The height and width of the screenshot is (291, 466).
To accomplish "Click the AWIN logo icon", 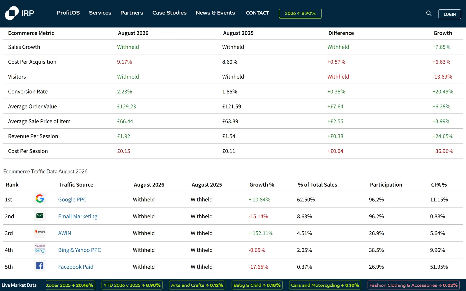I will click(40, 232).
